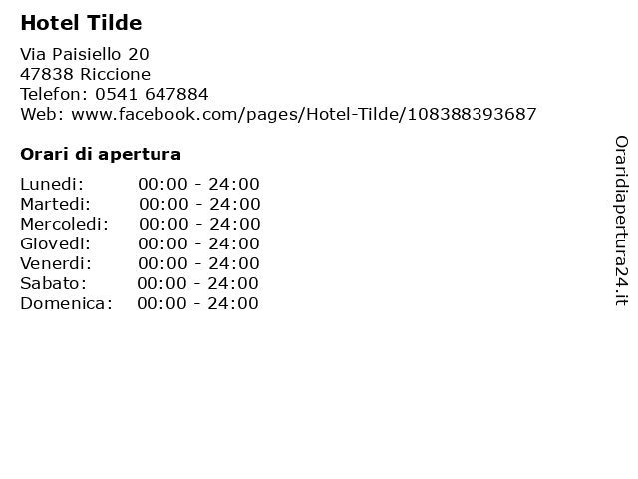
Task: Click Martedi opening hours 00:00 - 24:00
Action: point(199,204)
